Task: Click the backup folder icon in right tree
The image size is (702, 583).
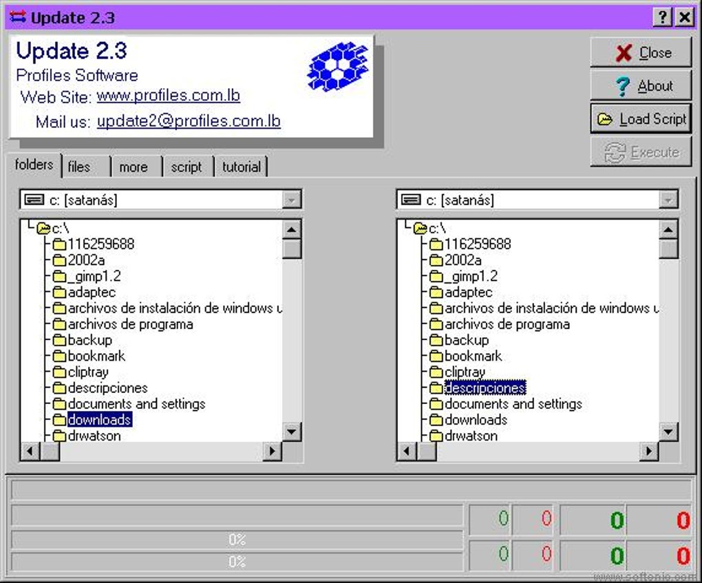Action: pyautogui.click(x=436, y=340)
